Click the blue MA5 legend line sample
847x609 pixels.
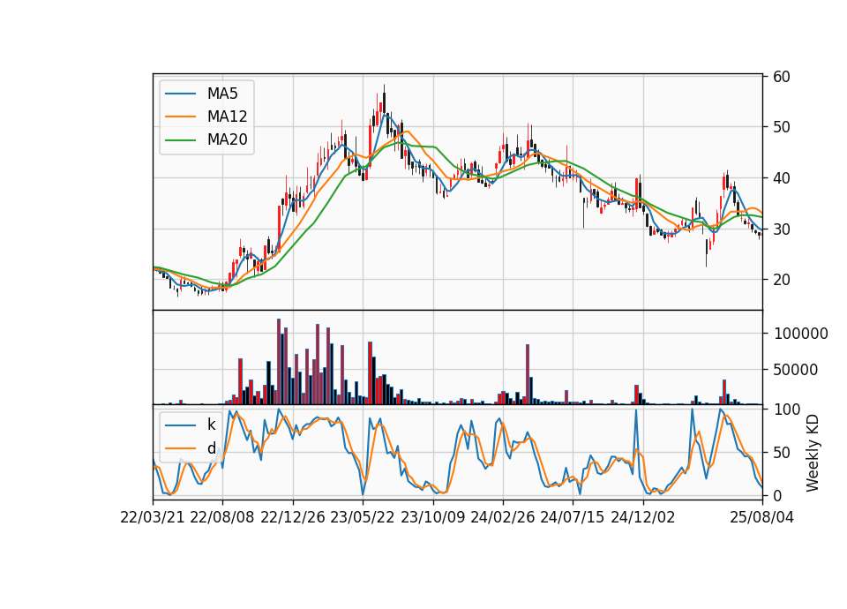[180, 94]
